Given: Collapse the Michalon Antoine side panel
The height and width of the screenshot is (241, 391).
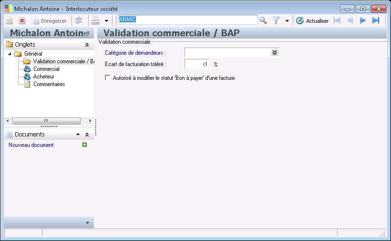Looking at the screenshot, I should (x=87, y=33).
